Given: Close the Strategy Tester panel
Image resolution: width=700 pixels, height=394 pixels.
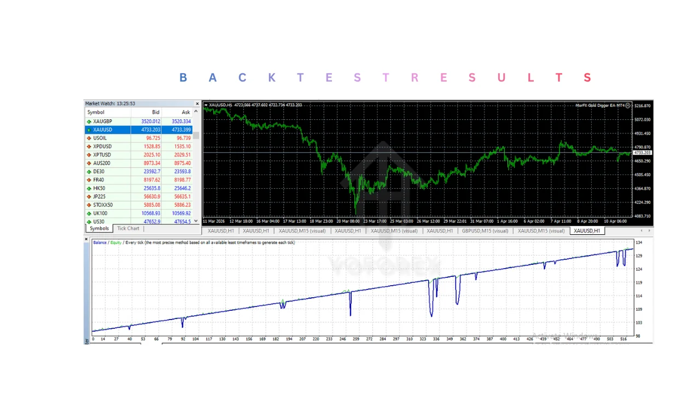Looking at the screenshot, I should (x=86, y=239).
